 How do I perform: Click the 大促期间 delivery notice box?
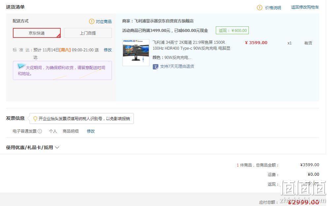tap(62, 70)
